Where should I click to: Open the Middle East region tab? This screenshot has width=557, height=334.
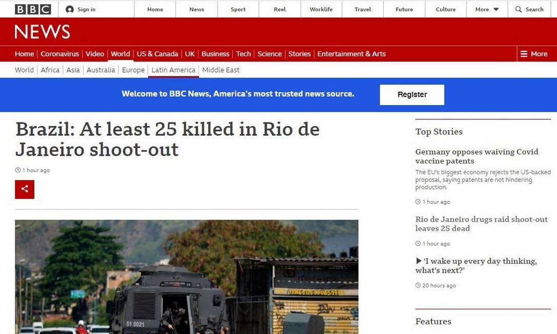pyautogui.click(x=221, y=70)
